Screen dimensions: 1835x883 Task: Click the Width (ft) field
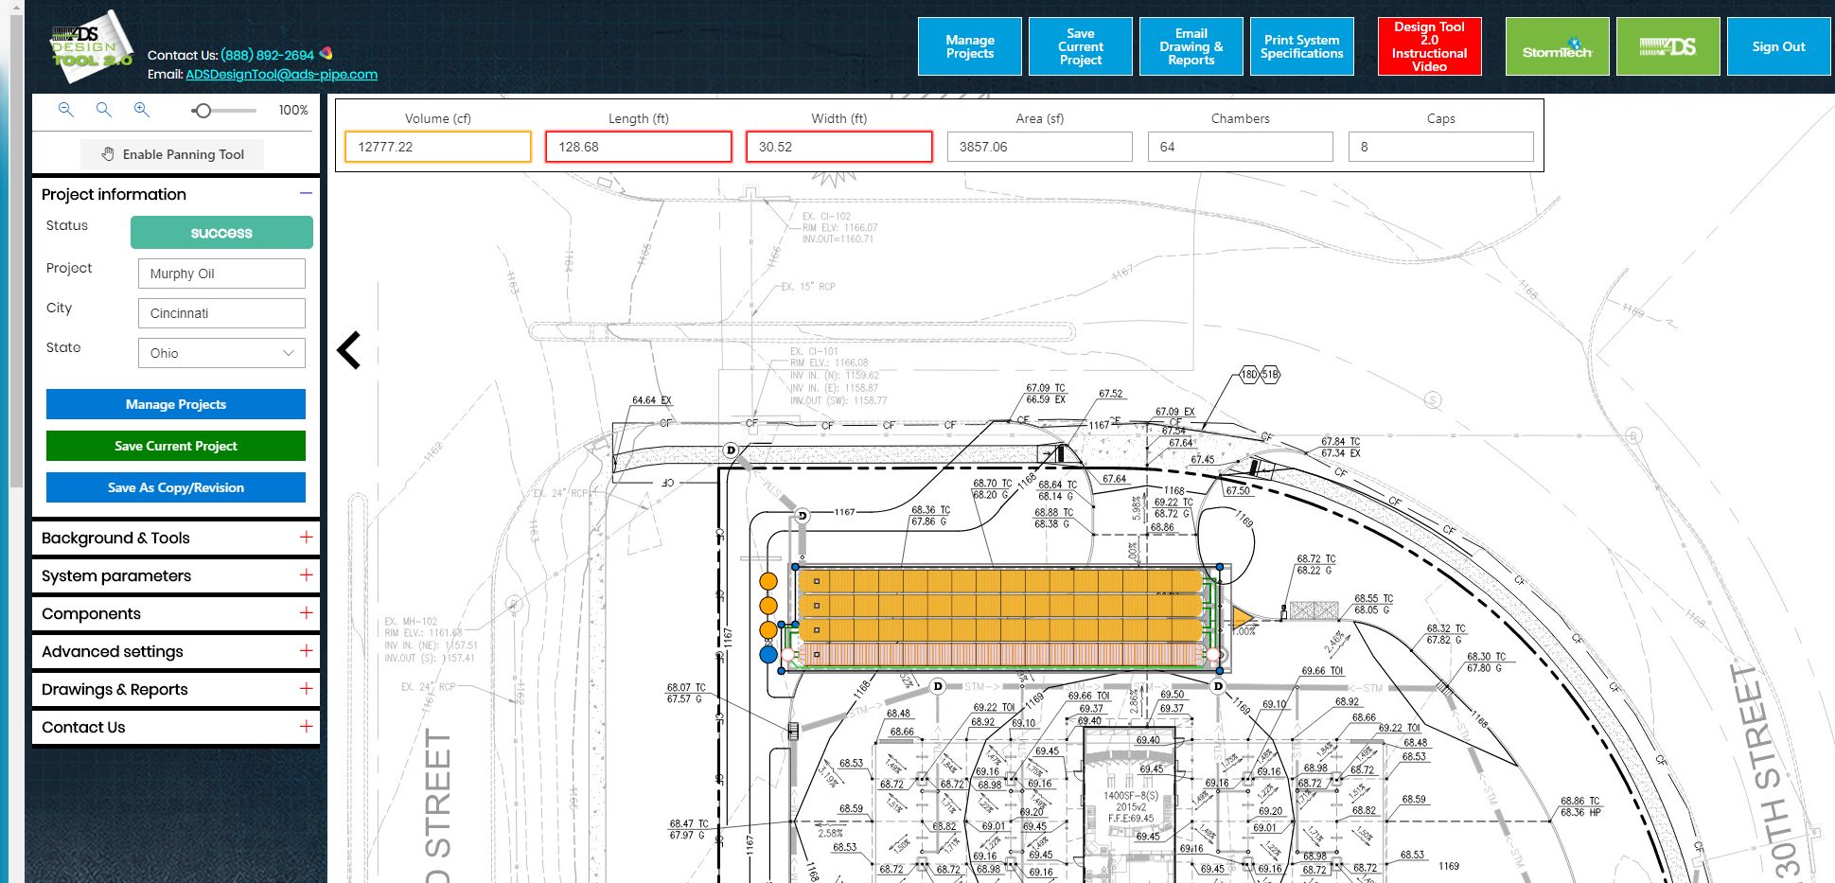839,147
